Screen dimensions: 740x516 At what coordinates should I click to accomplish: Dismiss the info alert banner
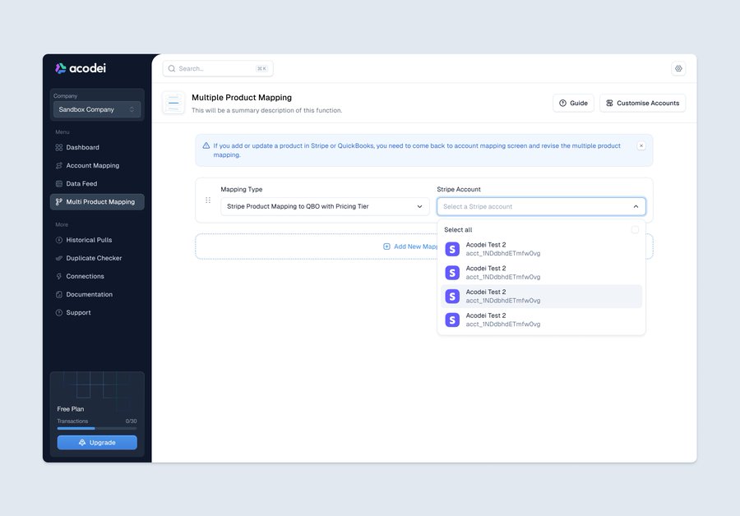coord(641,145)
